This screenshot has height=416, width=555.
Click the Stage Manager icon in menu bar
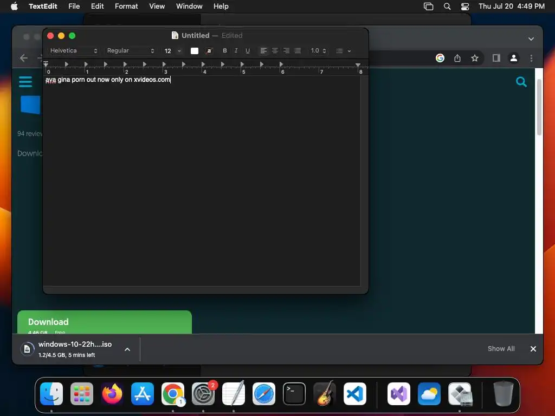pyautogui.click(x=428, y=6)
